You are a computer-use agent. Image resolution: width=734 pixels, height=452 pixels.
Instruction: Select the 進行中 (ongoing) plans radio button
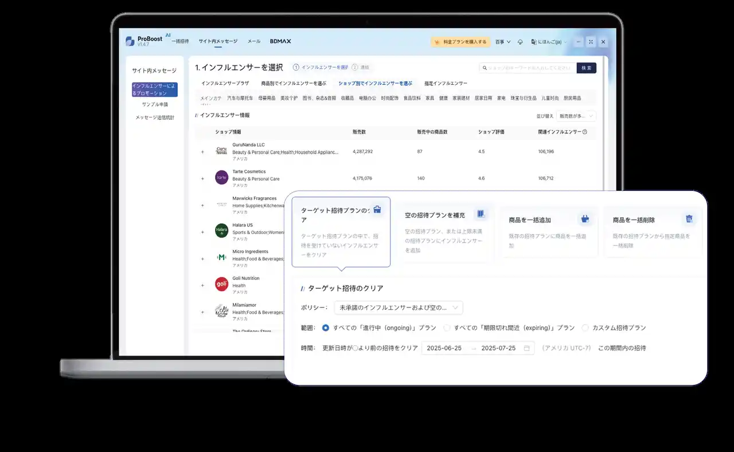(326, 328)
